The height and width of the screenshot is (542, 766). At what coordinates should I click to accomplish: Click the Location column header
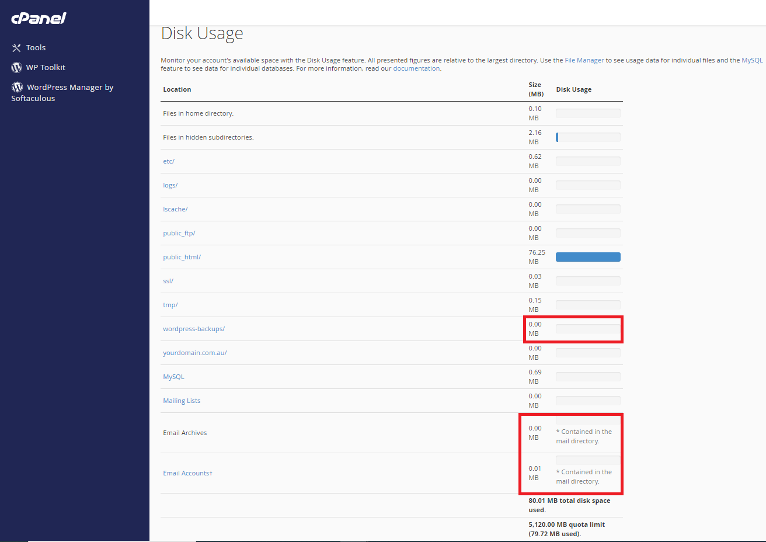pyautogui.click(x=177, y=89)
